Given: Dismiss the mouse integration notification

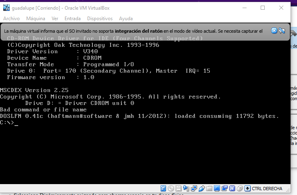Looking at the screenshot, I should pyautogui.click(x=274, y=31).
